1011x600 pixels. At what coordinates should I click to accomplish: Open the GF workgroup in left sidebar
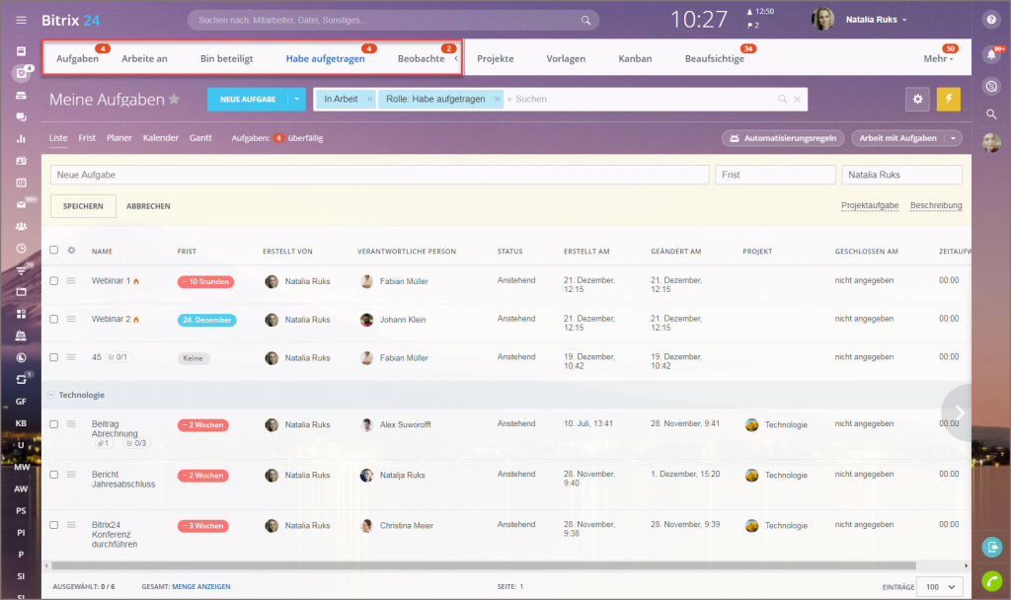pos(22,402)
